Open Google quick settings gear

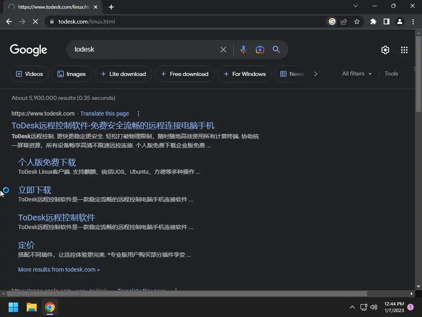(385, 50)
